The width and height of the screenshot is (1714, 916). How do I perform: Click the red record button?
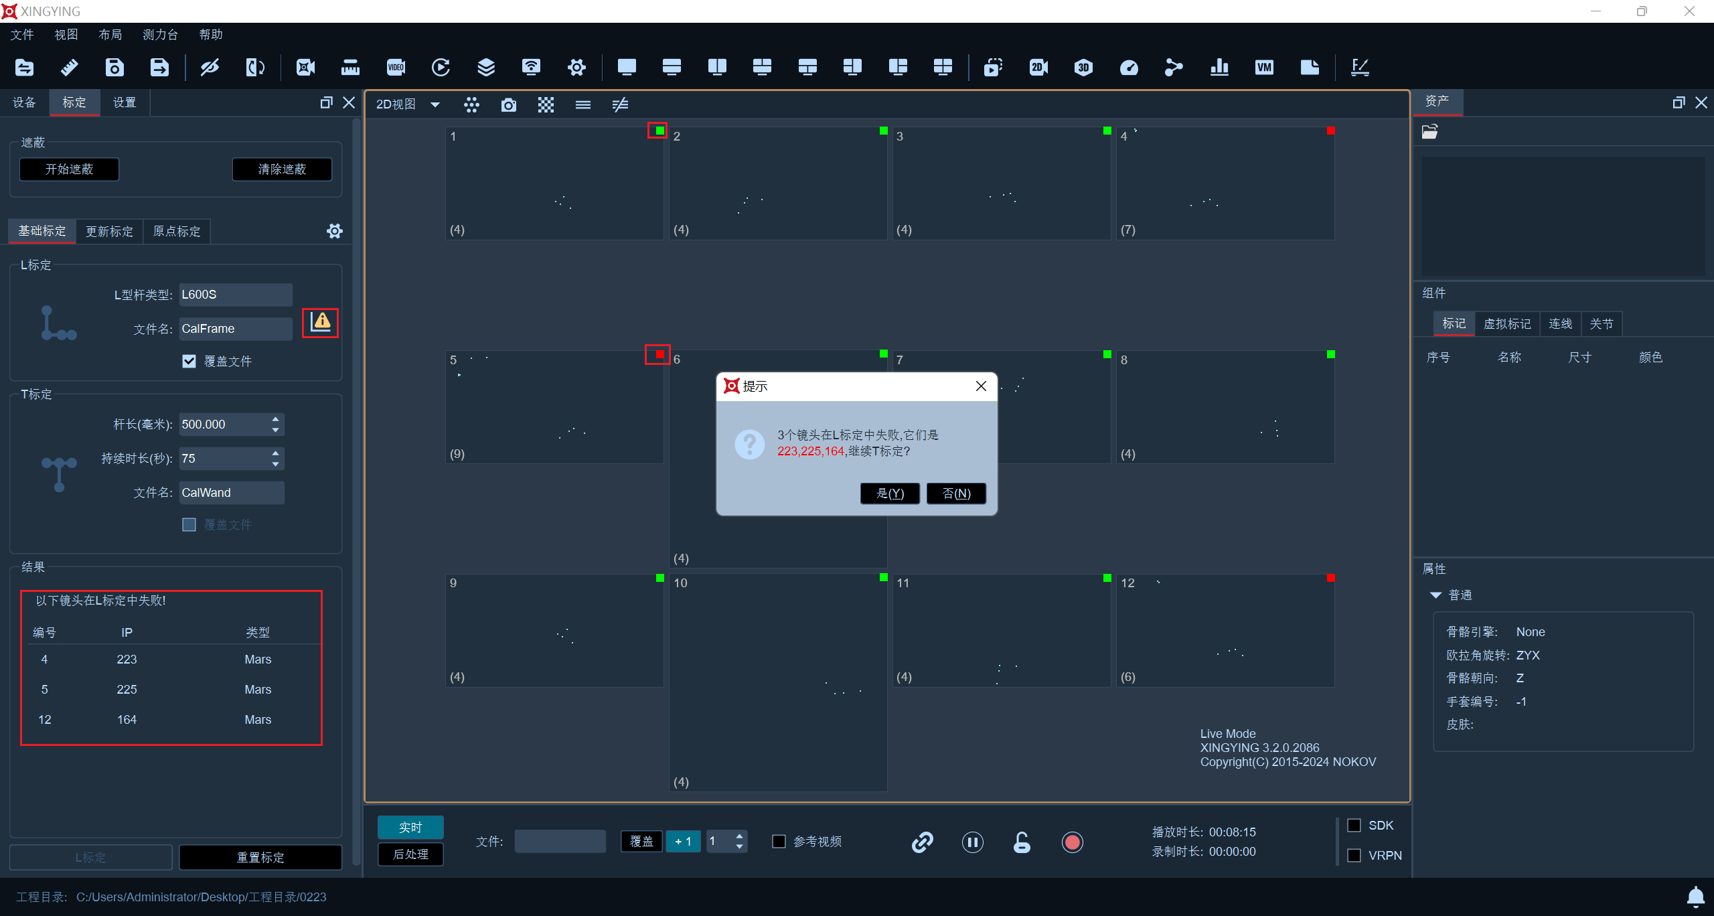click(x=1072, y=842)
